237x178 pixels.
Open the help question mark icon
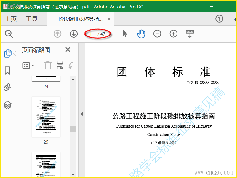(219, 19)
